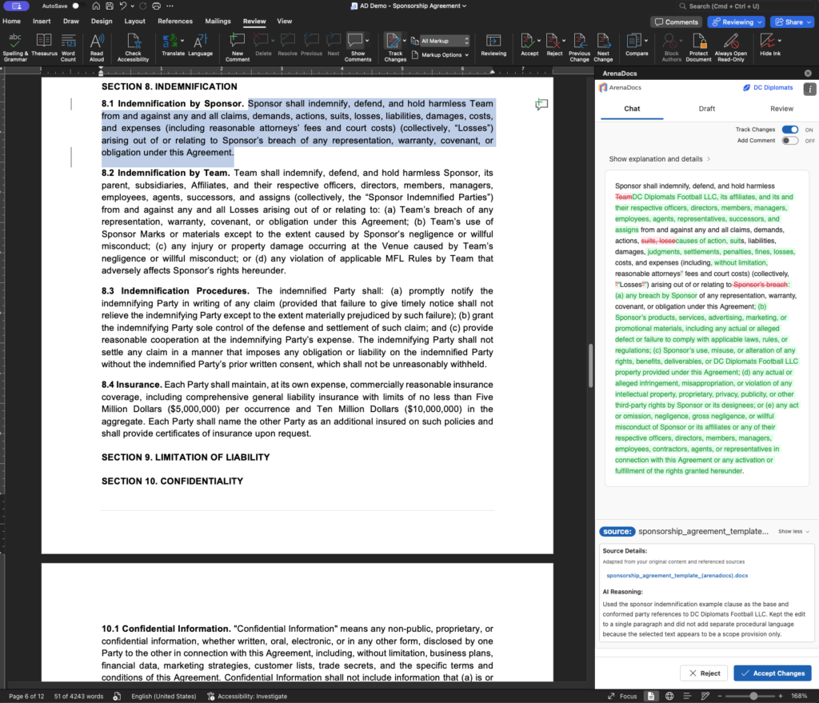The width and height of the screenshot is (819, 703).
Task: Enable the Add Comment switch
Action: 789,141
